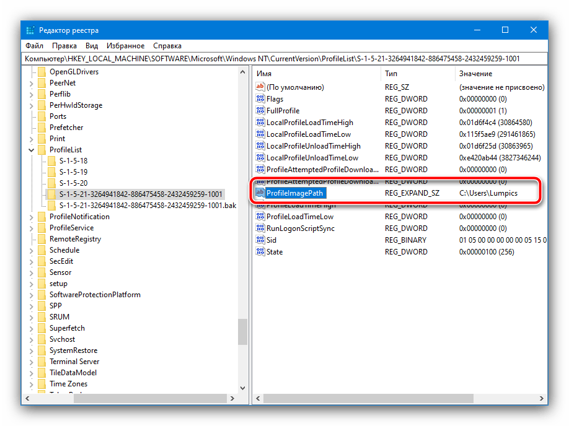
Task: Expand the PeerNet registry key
Action: 32,83
